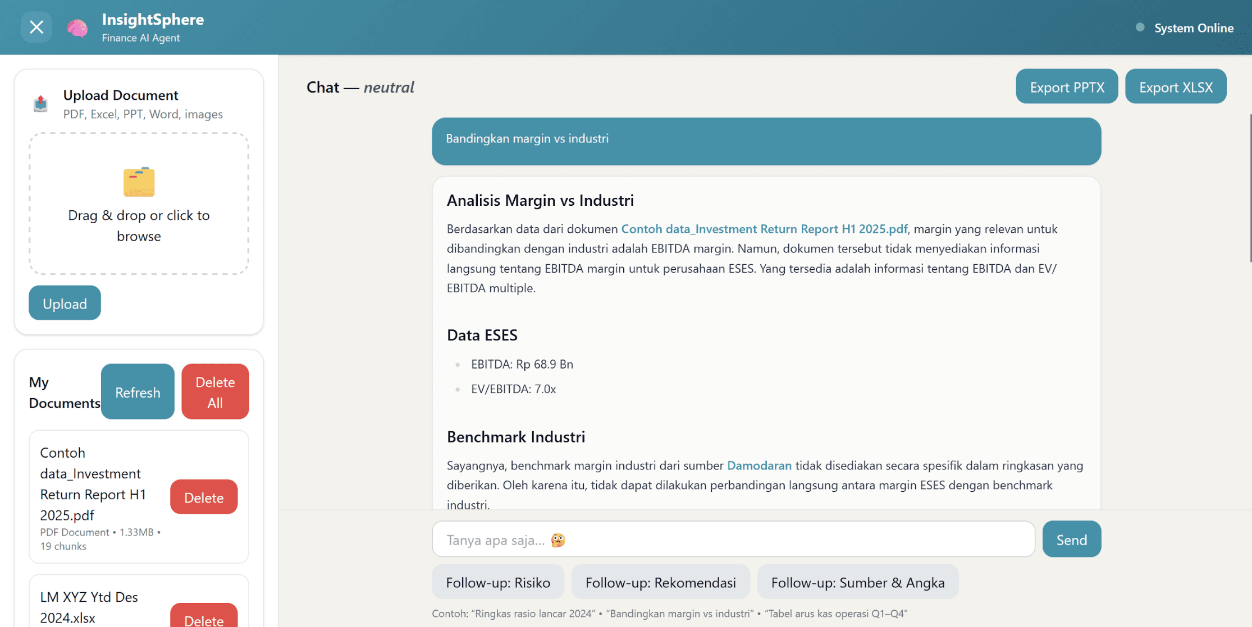Click the InsightSphere brain logo icon
The width and height of the screenshot is (1252, 627).
(x=77, y=27)
